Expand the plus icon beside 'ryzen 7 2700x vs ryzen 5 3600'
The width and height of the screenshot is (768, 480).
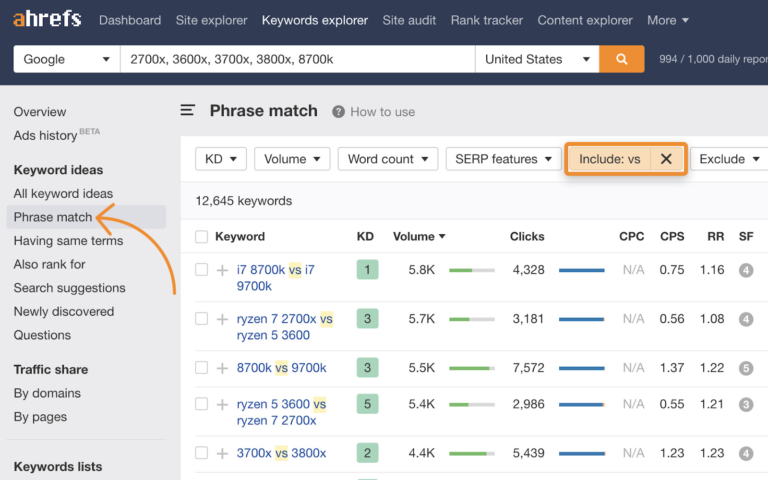pyautogui.click(x=222, y=318)
